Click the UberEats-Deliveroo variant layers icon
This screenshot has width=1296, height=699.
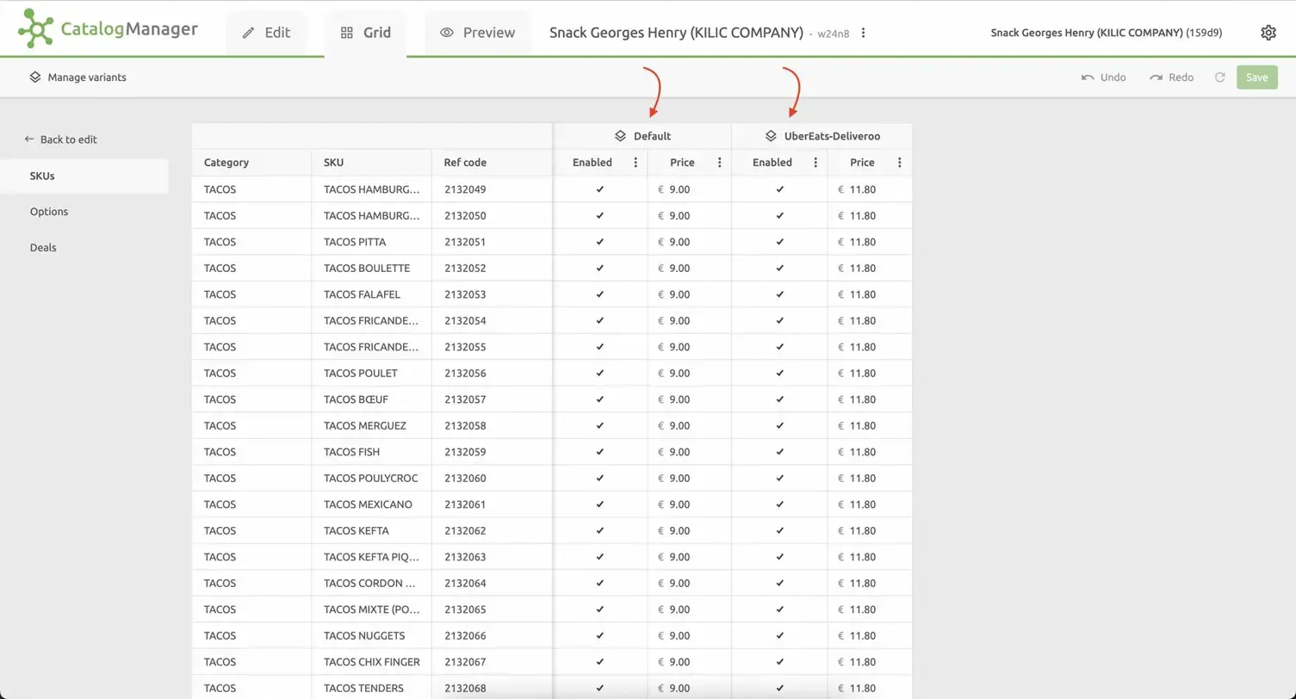[x=771, y=136]
